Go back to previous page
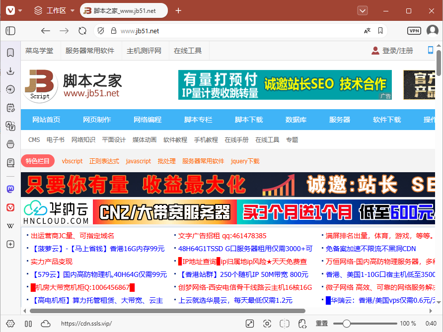 [x=46, y=31]
